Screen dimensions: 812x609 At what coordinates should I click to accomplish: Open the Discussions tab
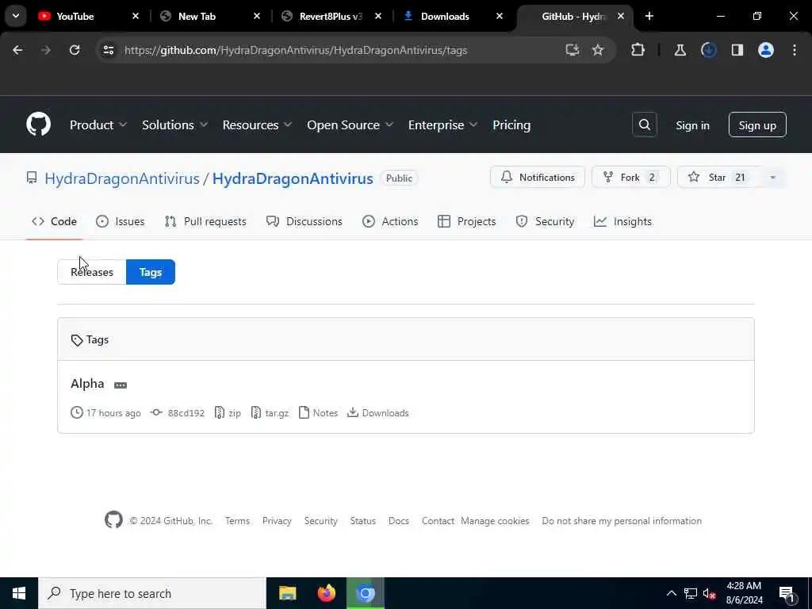[304, 222]
